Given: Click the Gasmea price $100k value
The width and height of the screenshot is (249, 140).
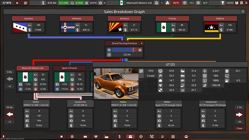Looking at the screenshot, I should pyautogui.click(x=38, y=30).
